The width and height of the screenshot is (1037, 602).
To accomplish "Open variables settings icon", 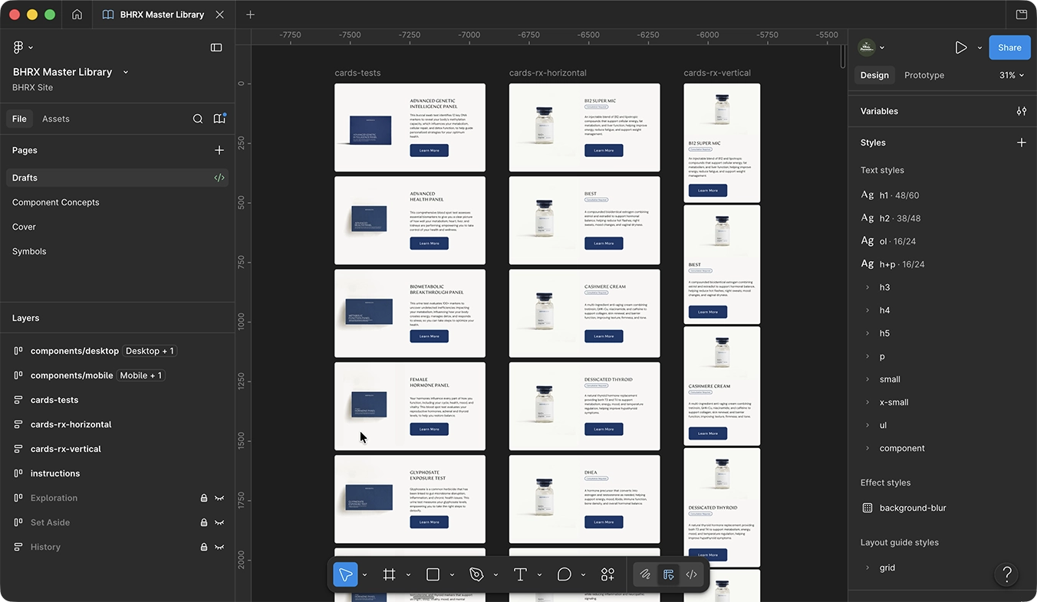I will 1022,111.
